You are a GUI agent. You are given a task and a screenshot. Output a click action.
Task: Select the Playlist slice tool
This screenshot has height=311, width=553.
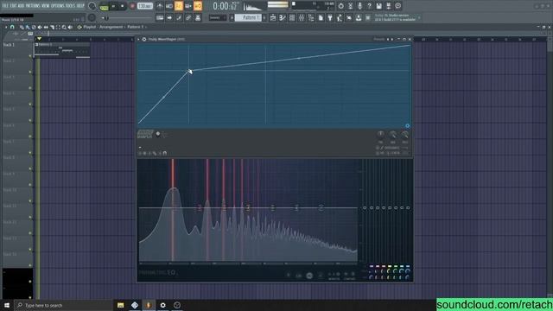click(x=52, y=27)
